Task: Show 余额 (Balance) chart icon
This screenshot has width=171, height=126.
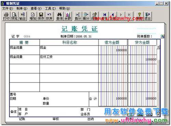Action: (68, 16)
